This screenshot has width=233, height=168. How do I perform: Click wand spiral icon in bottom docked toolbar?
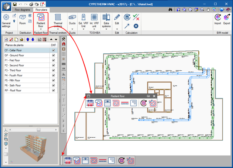[x=130, y=161]
